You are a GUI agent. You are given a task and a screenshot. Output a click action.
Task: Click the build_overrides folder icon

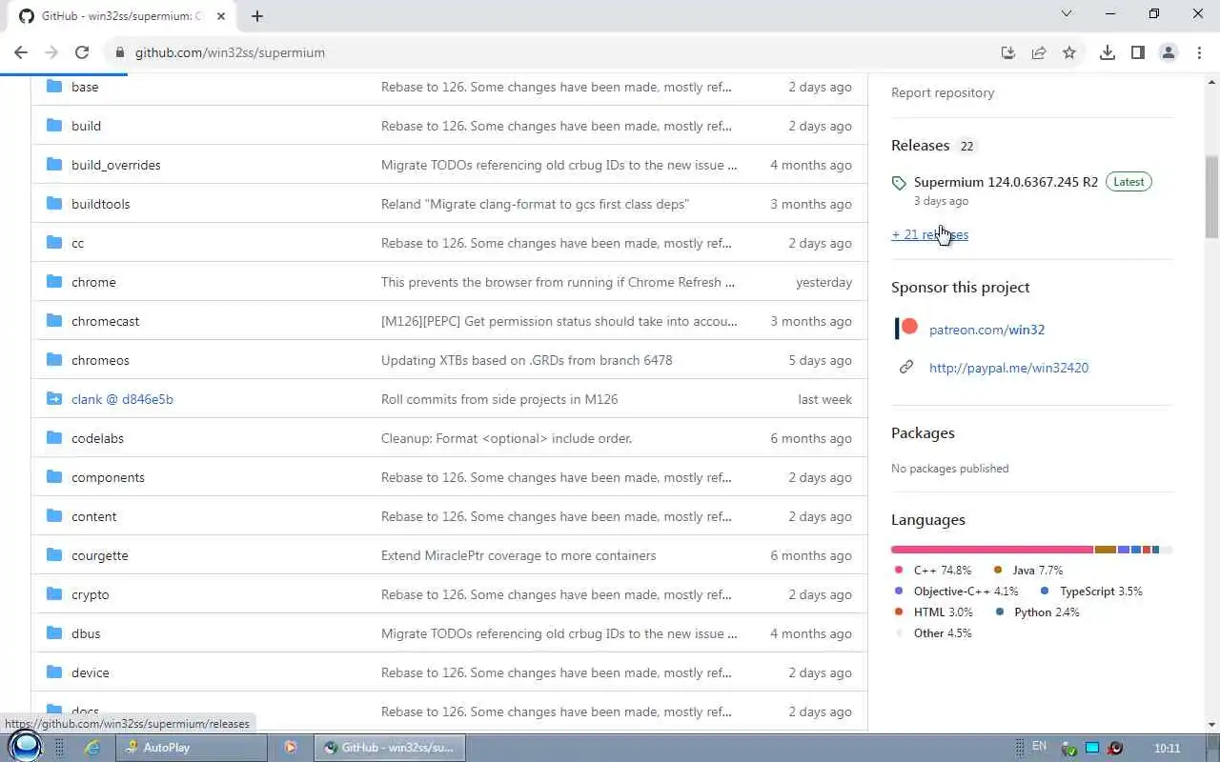click(x=54, y=165)
